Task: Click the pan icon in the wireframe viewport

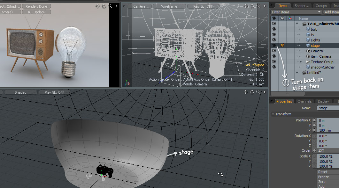Action: coord(245,6)
